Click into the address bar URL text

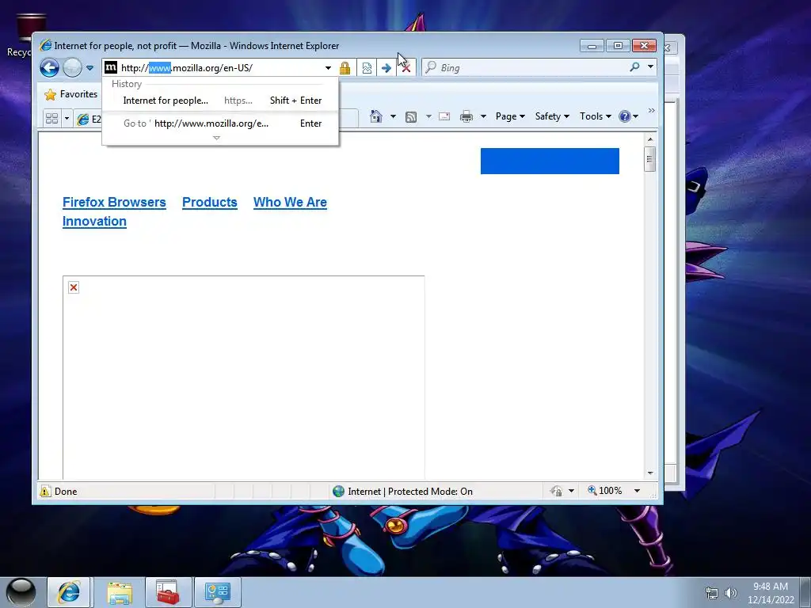[187, 68]
